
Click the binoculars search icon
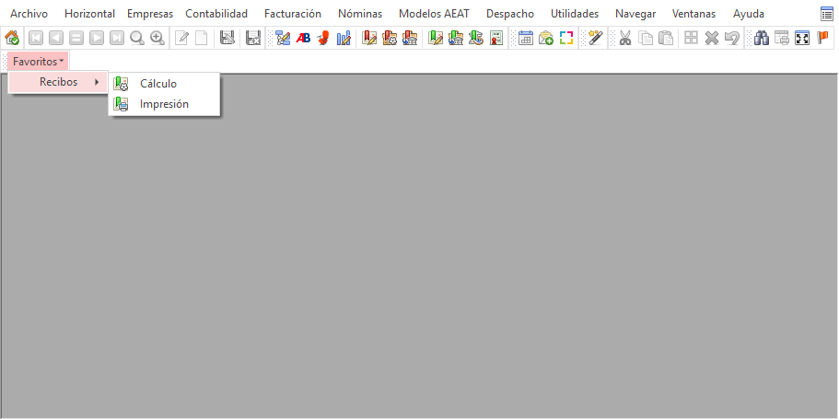(x=762, y=38)
